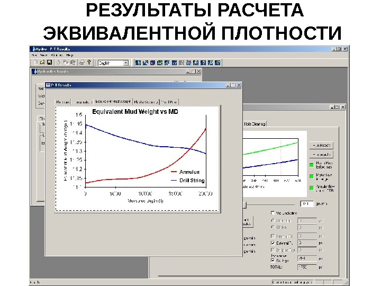Click the TOTAL psi value field

pos(307,267)
